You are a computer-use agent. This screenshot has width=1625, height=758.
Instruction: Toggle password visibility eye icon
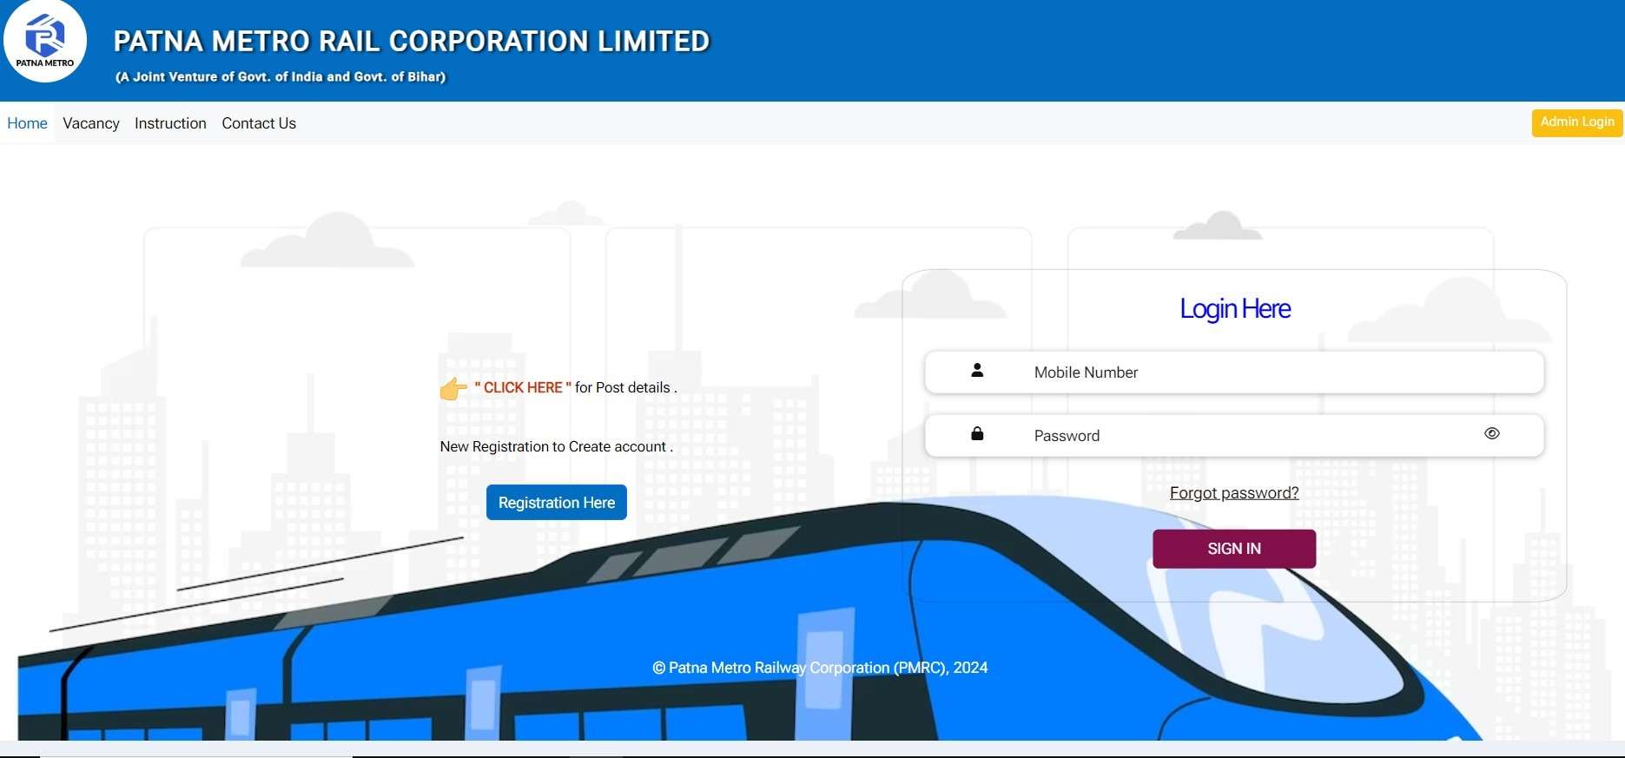(x=1491, y=433)
